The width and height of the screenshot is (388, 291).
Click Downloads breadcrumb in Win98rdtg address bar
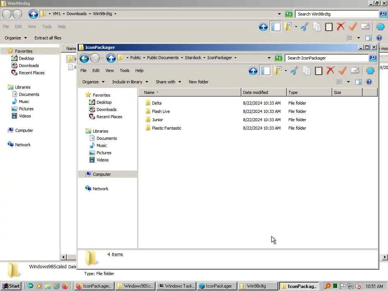click(77, 14)
